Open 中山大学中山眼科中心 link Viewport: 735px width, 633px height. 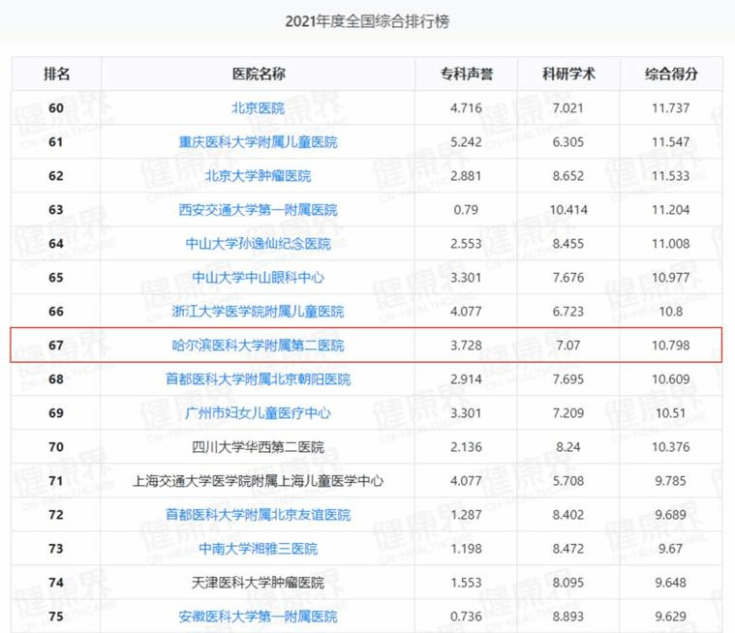[x=258, y=277]
